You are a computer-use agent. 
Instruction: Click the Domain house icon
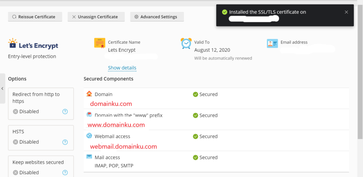pos(89,94)
